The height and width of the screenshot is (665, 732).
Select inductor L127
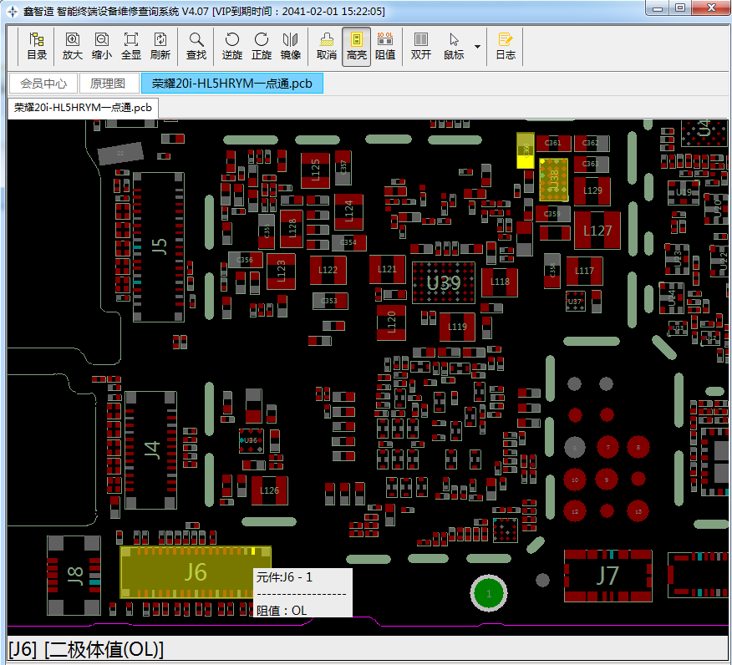pyautogui.click(x=597, y=231)
